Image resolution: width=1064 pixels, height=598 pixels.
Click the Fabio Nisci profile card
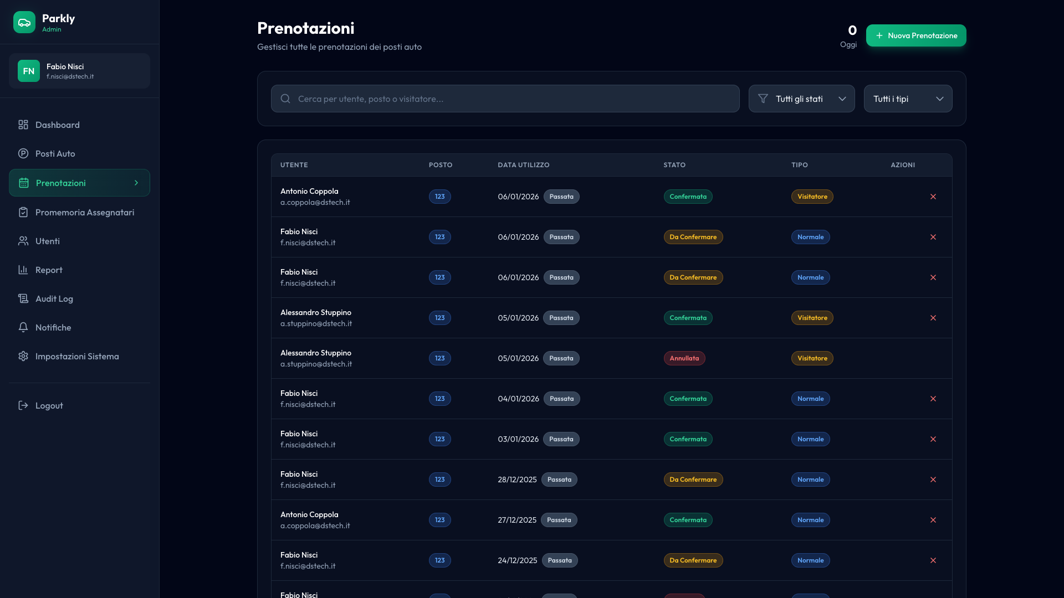click(x=79, y=71)
